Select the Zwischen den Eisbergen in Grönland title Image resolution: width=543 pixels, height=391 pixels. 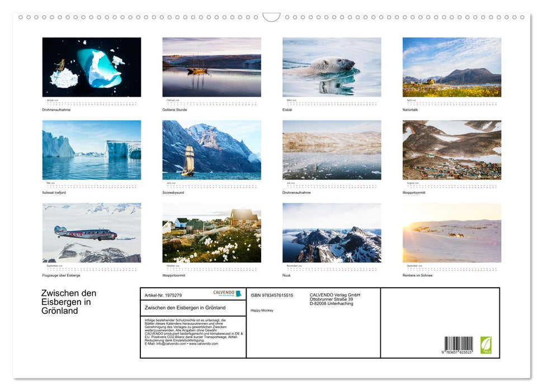pyautogui.click(x=68, y=302)
